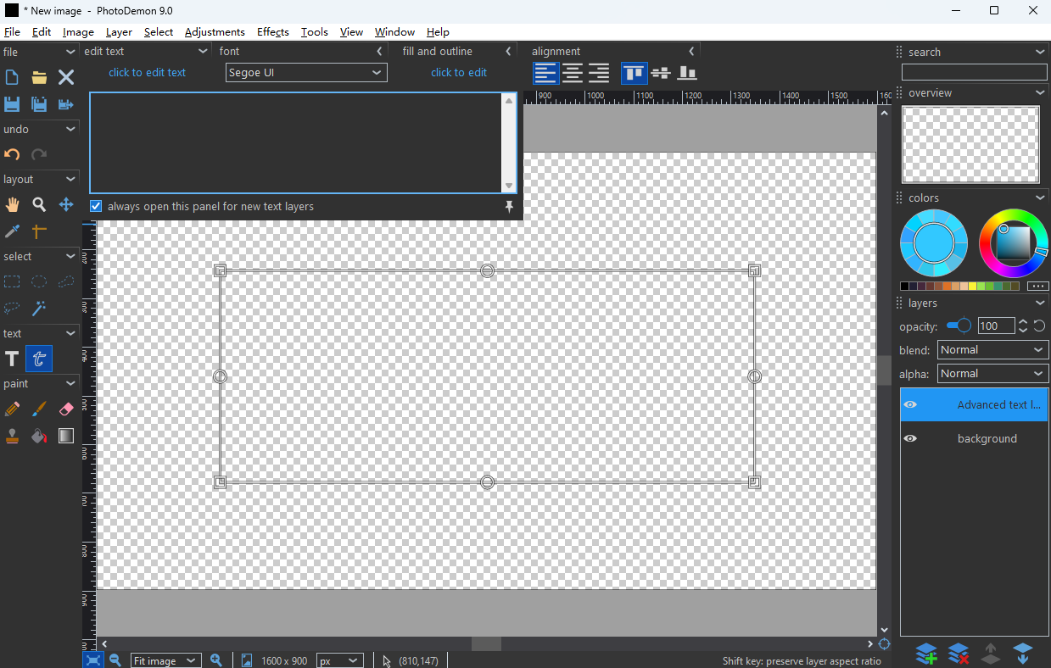Click the add new layer icon
The height and width of the screenshot is (668, 1051).
click(x=925, y=654)
